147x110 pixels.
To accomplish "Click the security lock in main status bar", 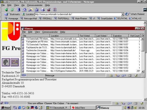I will [2, 103].
